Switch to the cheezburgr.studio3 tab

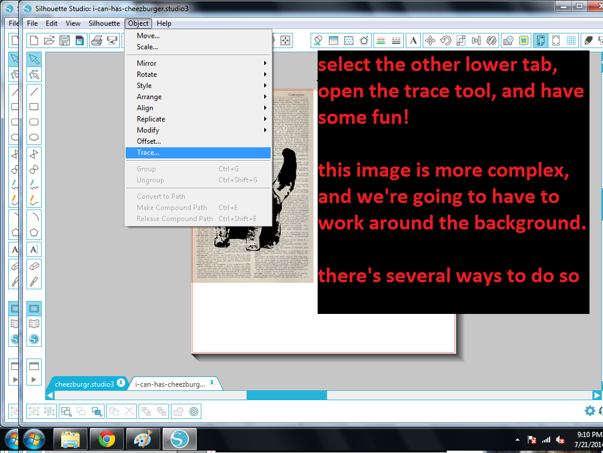(x=84, y=384)
